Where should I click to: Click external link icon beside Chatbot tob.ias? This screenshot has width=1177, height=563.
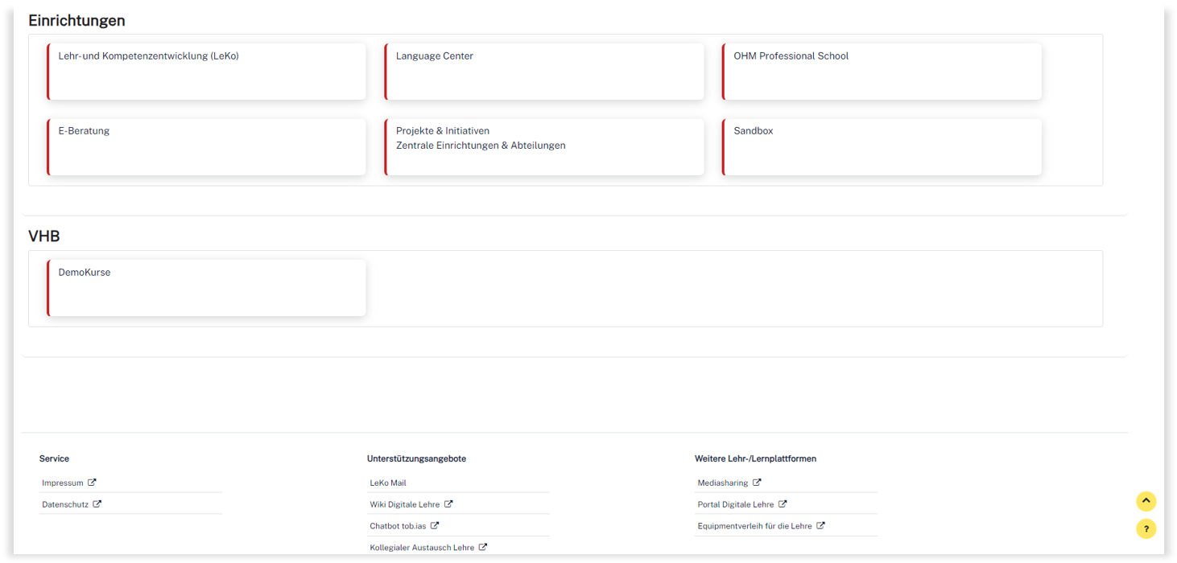pos(435,526)
